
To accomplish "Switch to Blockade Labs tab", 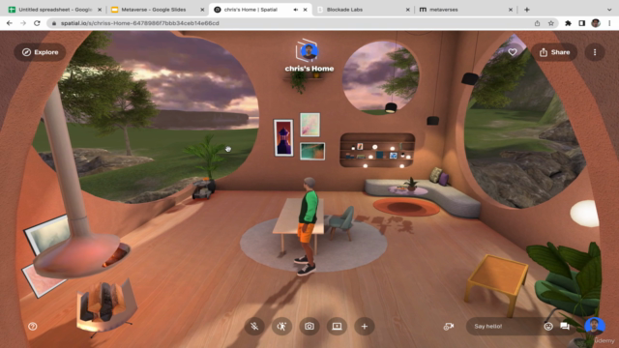I will tap(344, 10).
